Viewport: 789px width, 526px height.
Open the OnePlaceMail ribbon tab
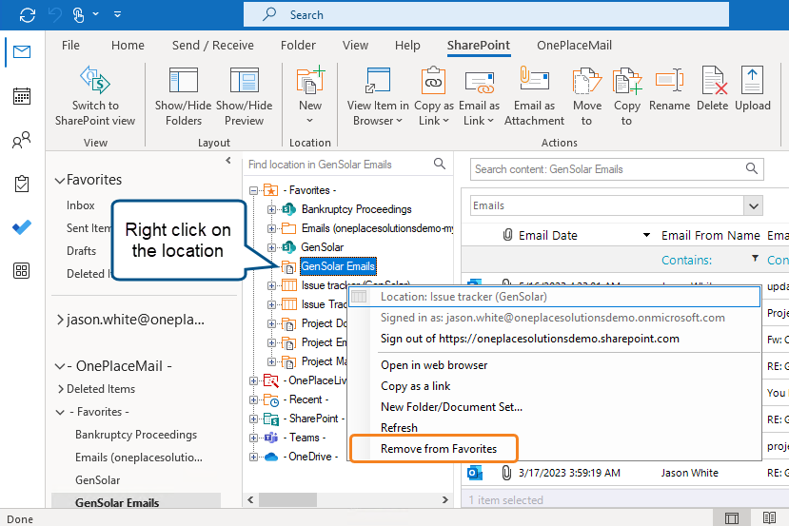click(574, 46)
